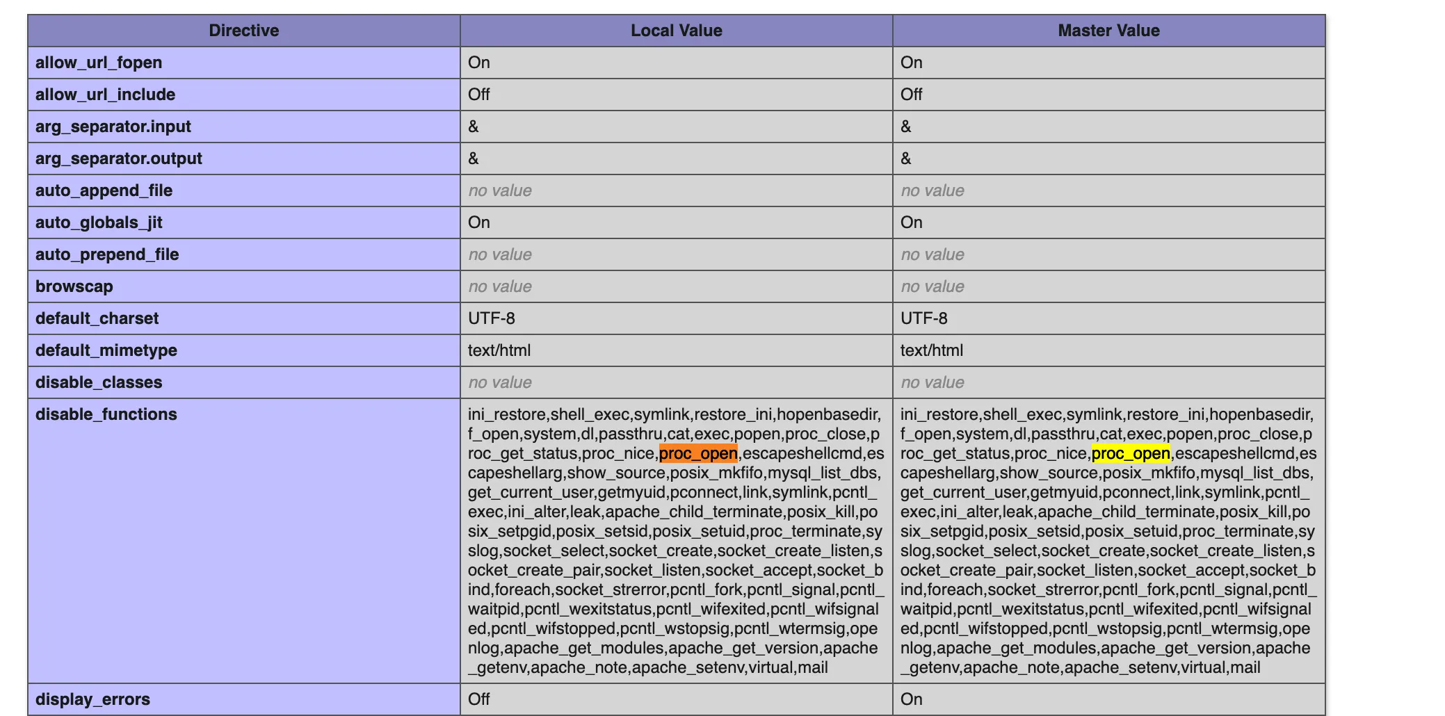Select the auto_append_file directive name

pyautogui.click(x=104, y=190)
